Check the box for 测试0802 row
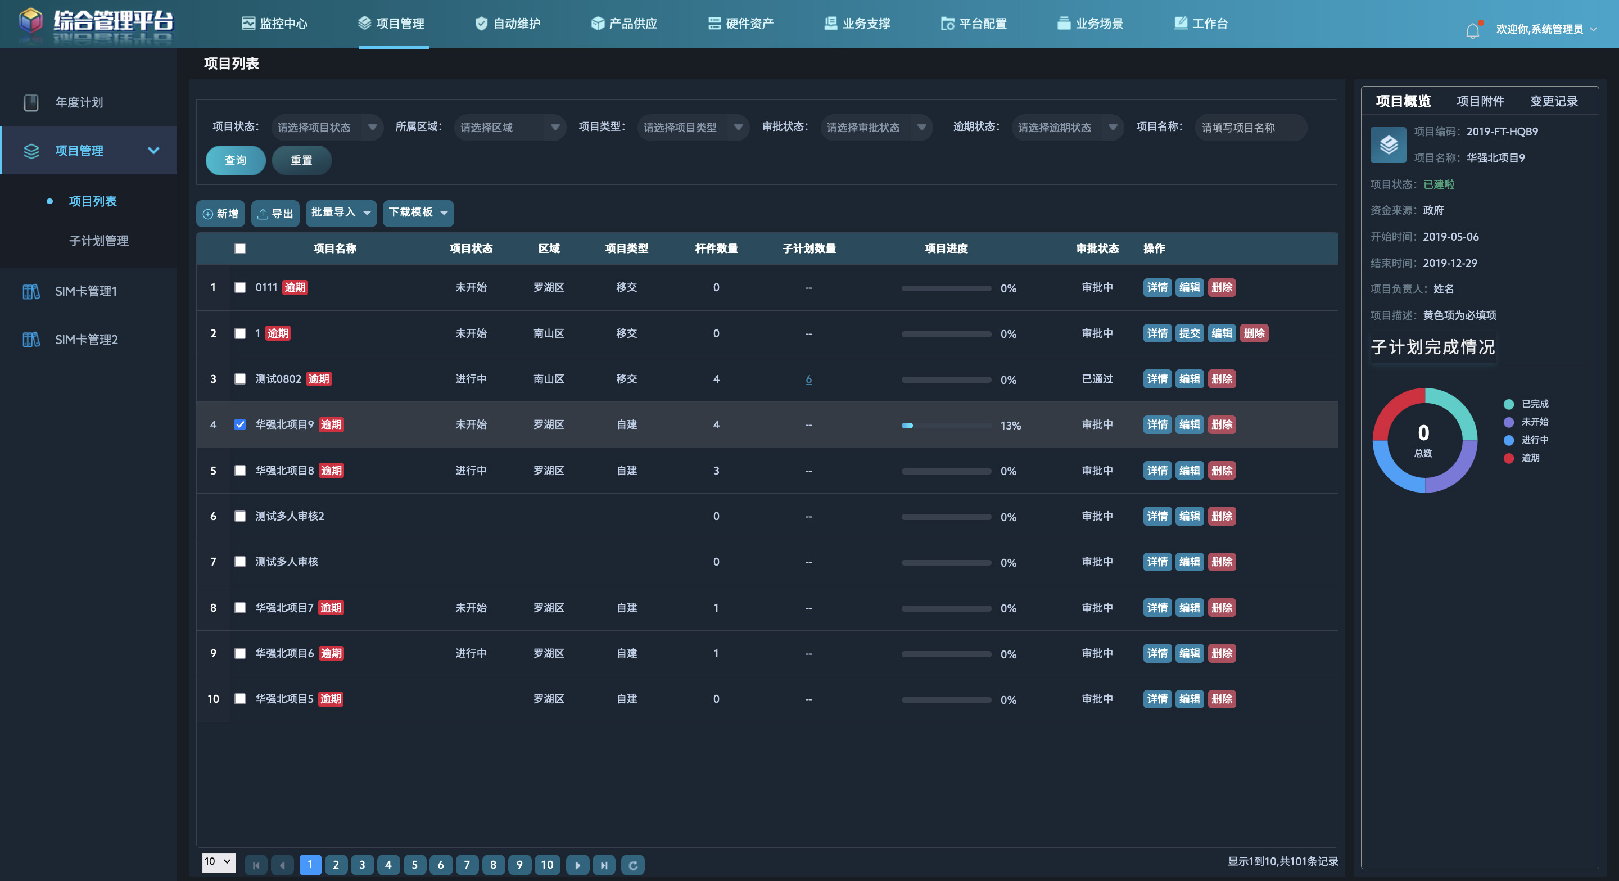Screen dimensions: 1619x881 (x=240, y=379)
